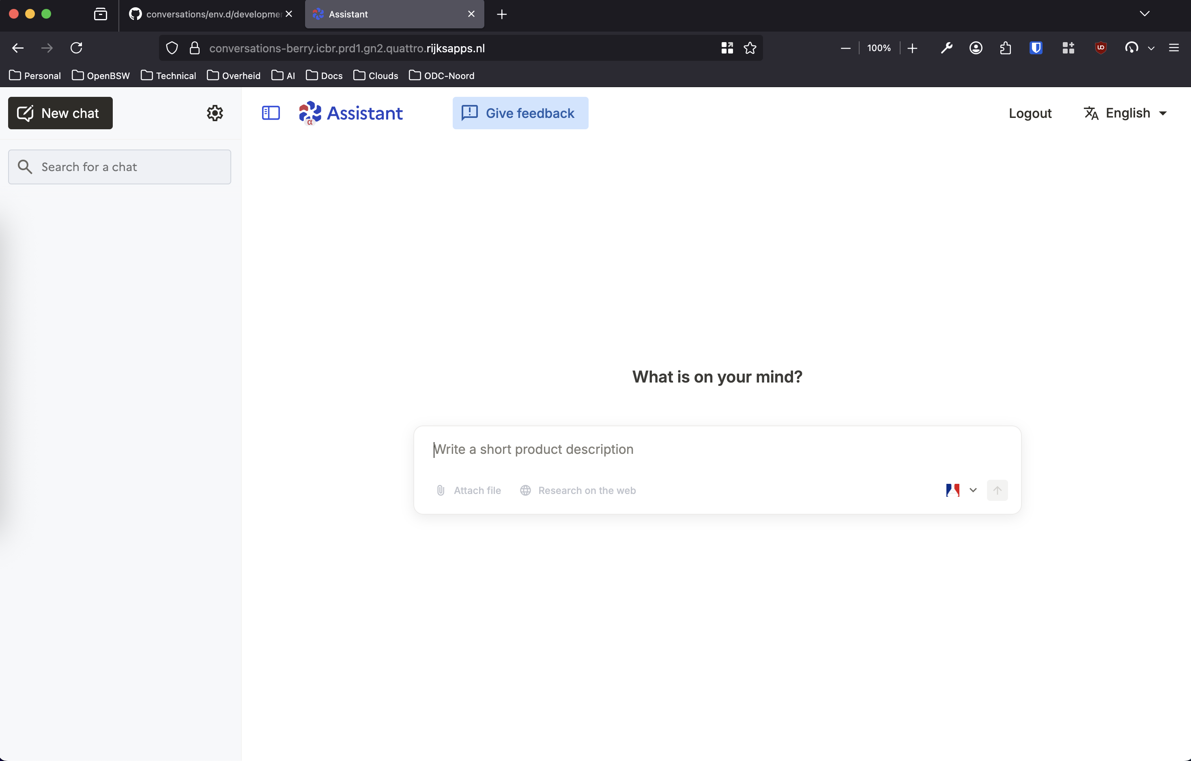
Task: Open the Bitwarden extension
Action: point(1036,47)
